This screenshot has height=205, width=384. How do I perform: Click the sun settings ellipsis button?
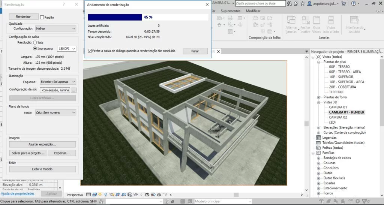(x=73, y=90)
